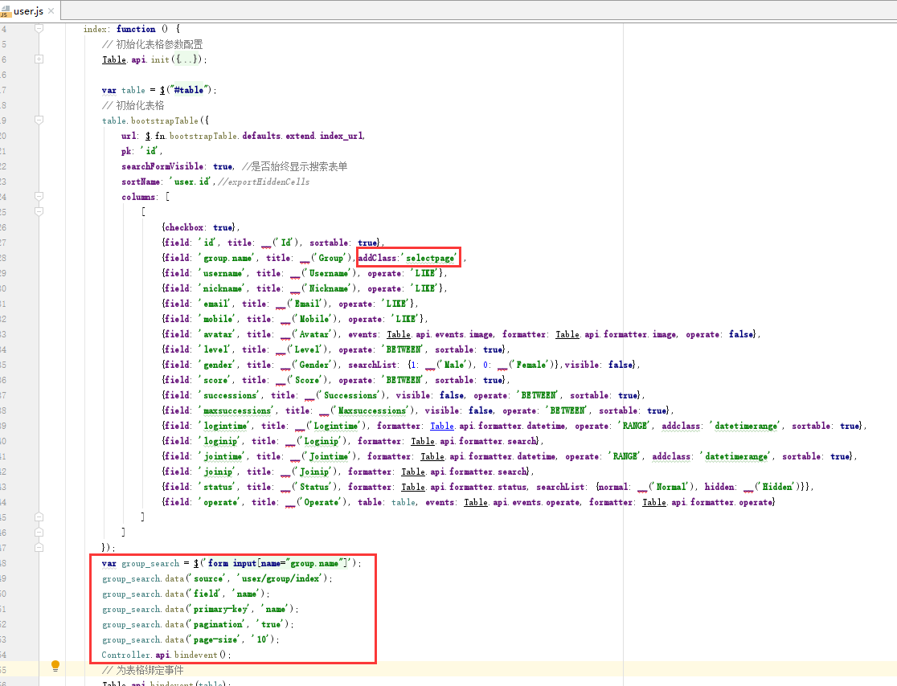Click the '//exportHiddenCells' comment
897x686 pixels.
[263, 182]
